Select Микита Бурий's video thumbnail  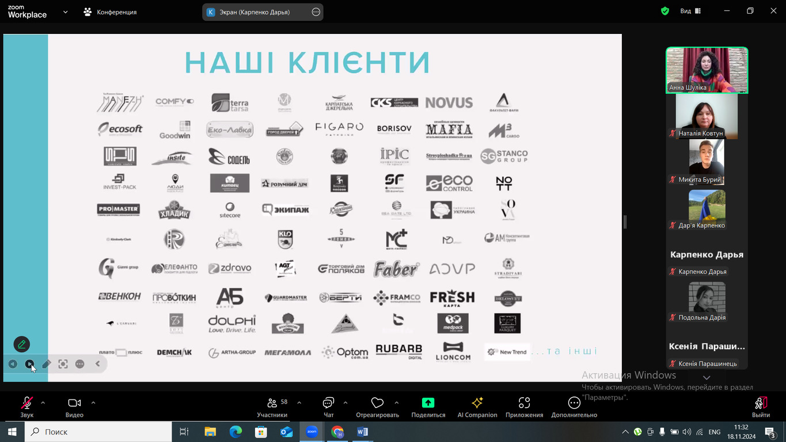click(707, 162)
